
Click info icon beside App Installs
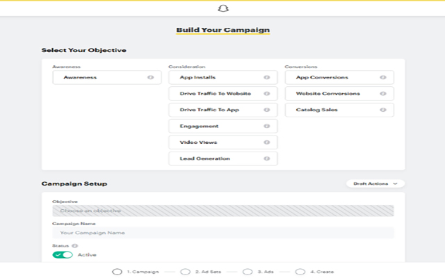coord(266,78)
